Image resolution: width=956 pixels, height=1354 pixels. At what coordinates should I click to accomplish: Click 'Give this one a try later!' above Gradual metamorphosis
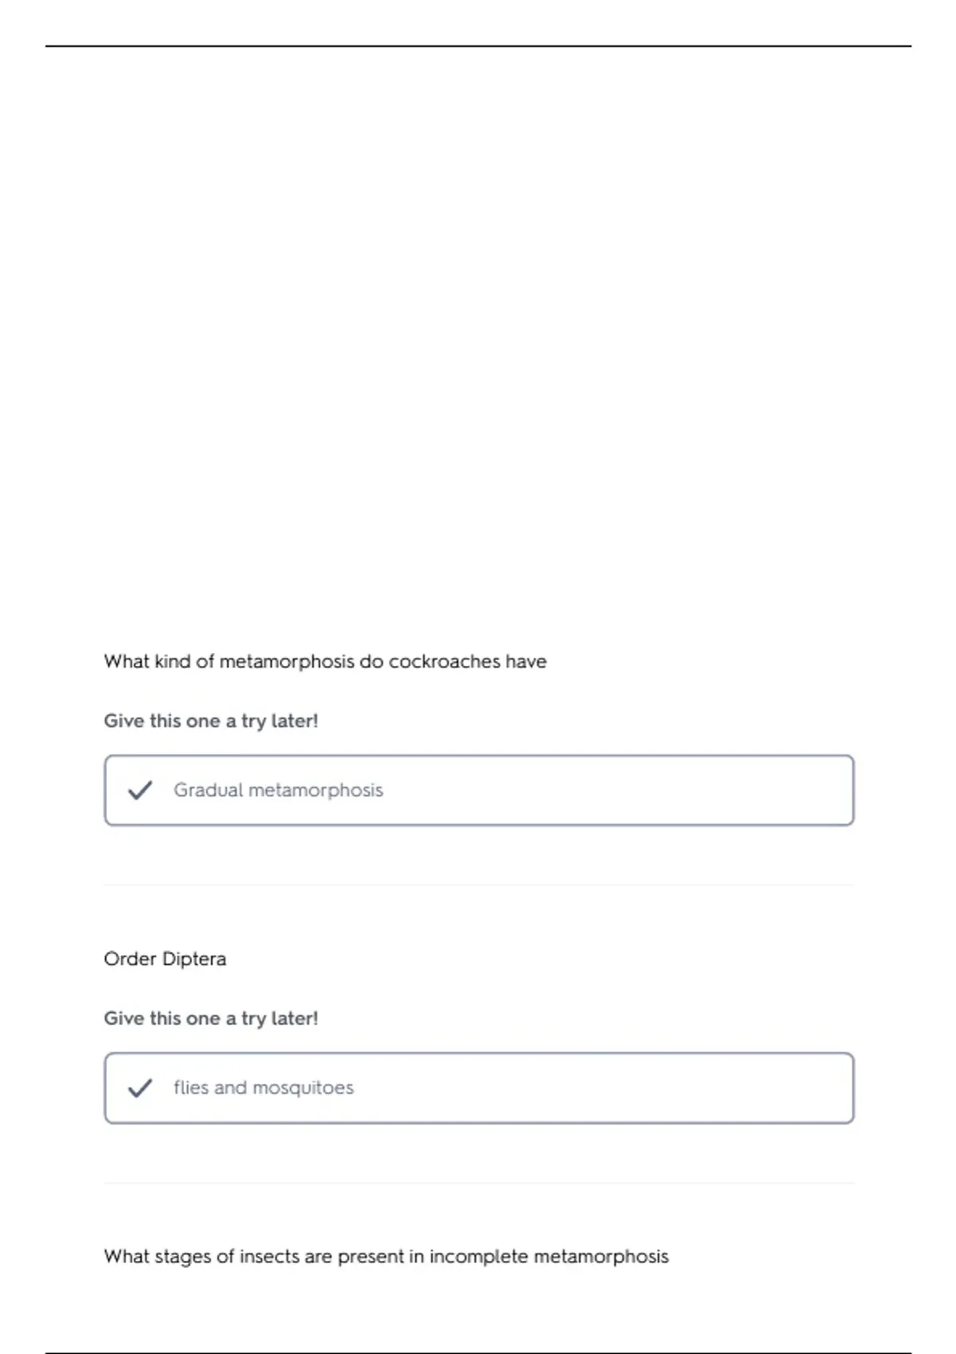[x=211, y=721]
